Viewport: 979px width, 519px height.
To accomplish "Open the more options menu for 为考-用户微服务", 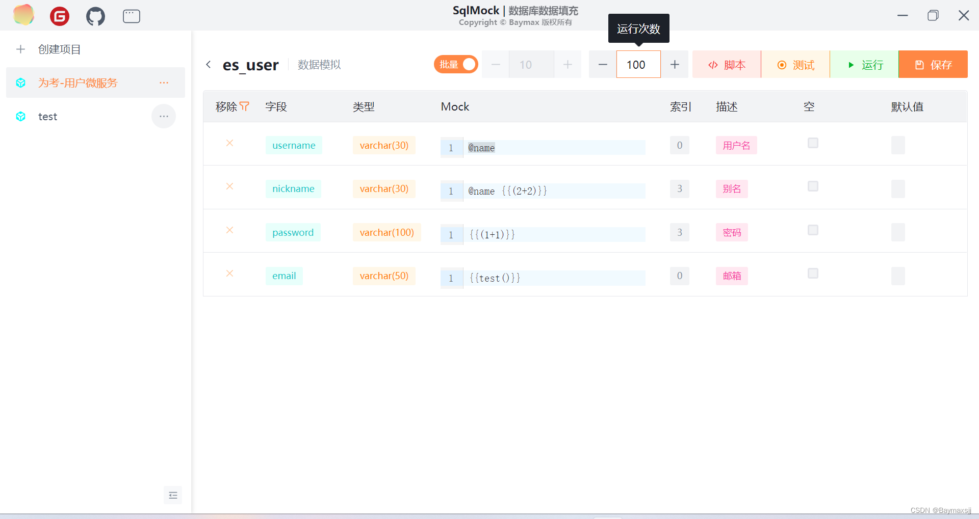I will click(x=164, y=83).
